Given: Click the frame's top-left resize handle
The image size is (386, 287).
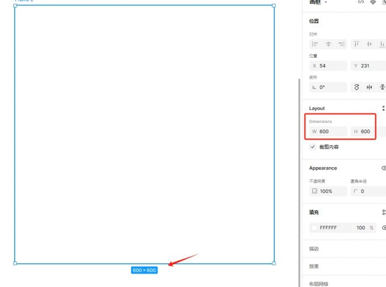Looking at the screenshot, I should pyautogui.click(x=15, y=6).
